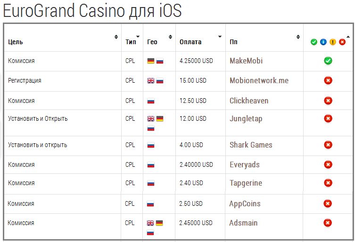Click the red cross icon in table header

(x=342, y=42)
